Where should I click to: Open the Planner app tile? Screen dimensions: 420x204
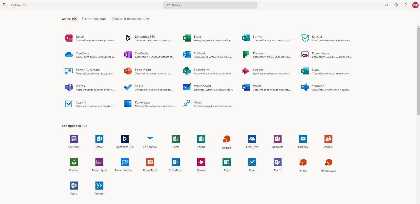(267, 55)
